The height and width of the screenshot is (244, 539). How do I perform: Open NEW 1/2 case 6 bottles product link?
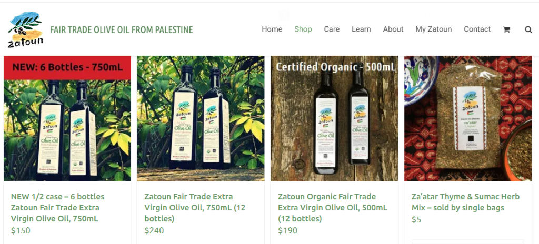(x=57, y=208)
